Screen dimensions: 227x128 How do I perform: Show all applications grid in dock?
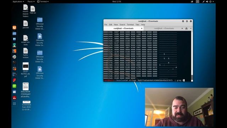14,103
